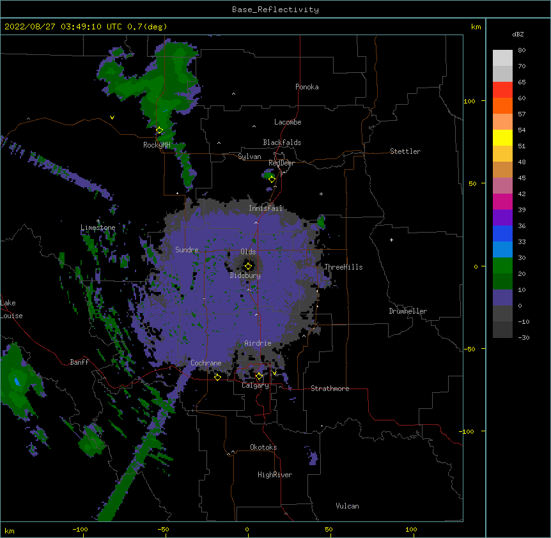The width and height of the screenshot is (551, 538).
Task: Click the blue high-reflectivity core southwest of Banff
Action: tap(17, 381)
